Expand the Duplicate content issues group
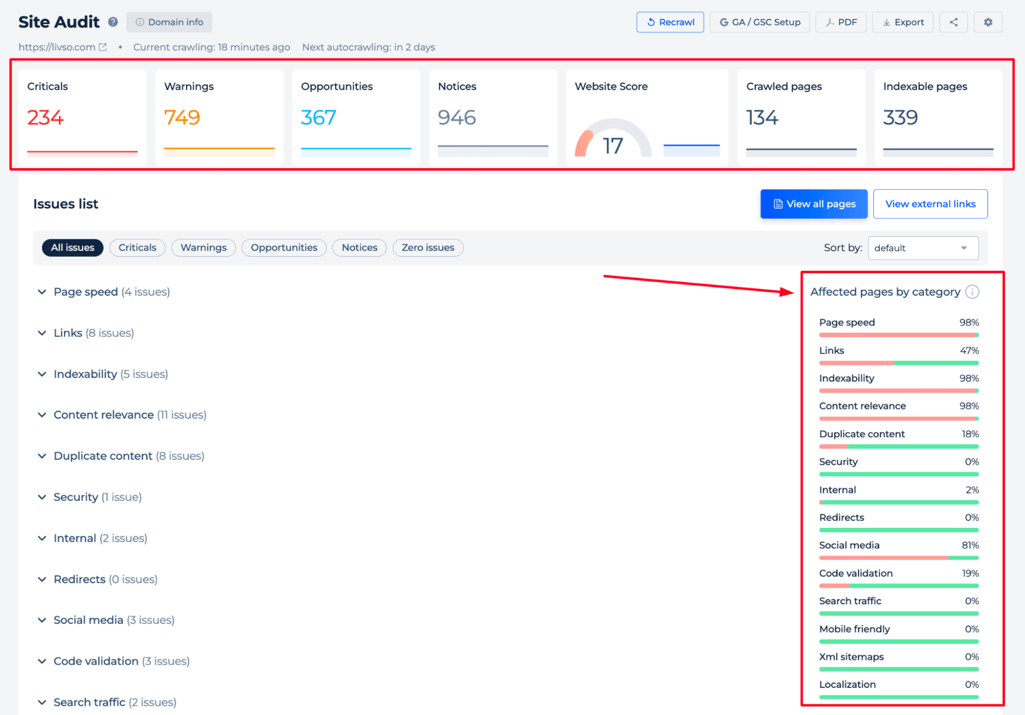This screenshot has height=715, width=1025. tap(122, 456)
